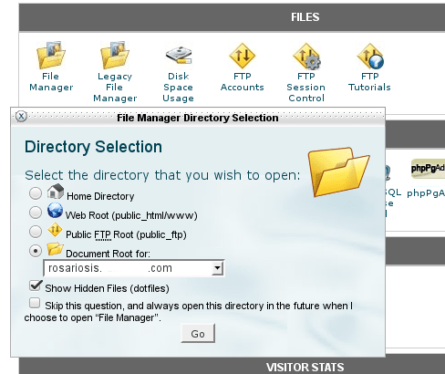Check the Skip this question checkbox
The height and width of the screenshot is (374, 445).
tap(35, 303)
